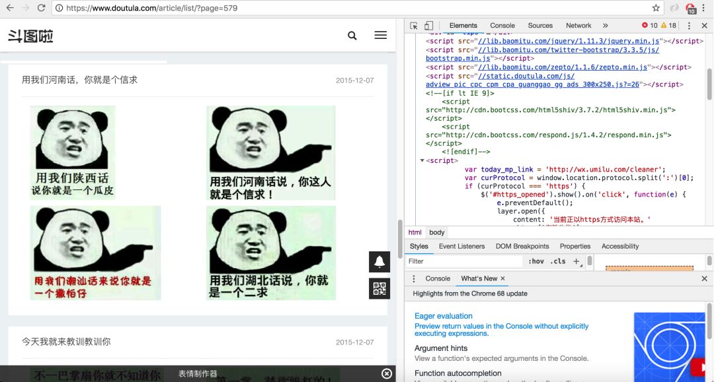
Task: Open the 陕西话 瓜皮 panda meme image
Action: click(73, 152)
